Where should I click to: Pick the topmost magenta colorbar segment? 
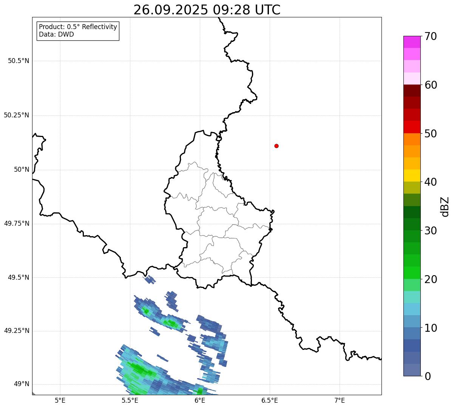(x=412, y=42)
